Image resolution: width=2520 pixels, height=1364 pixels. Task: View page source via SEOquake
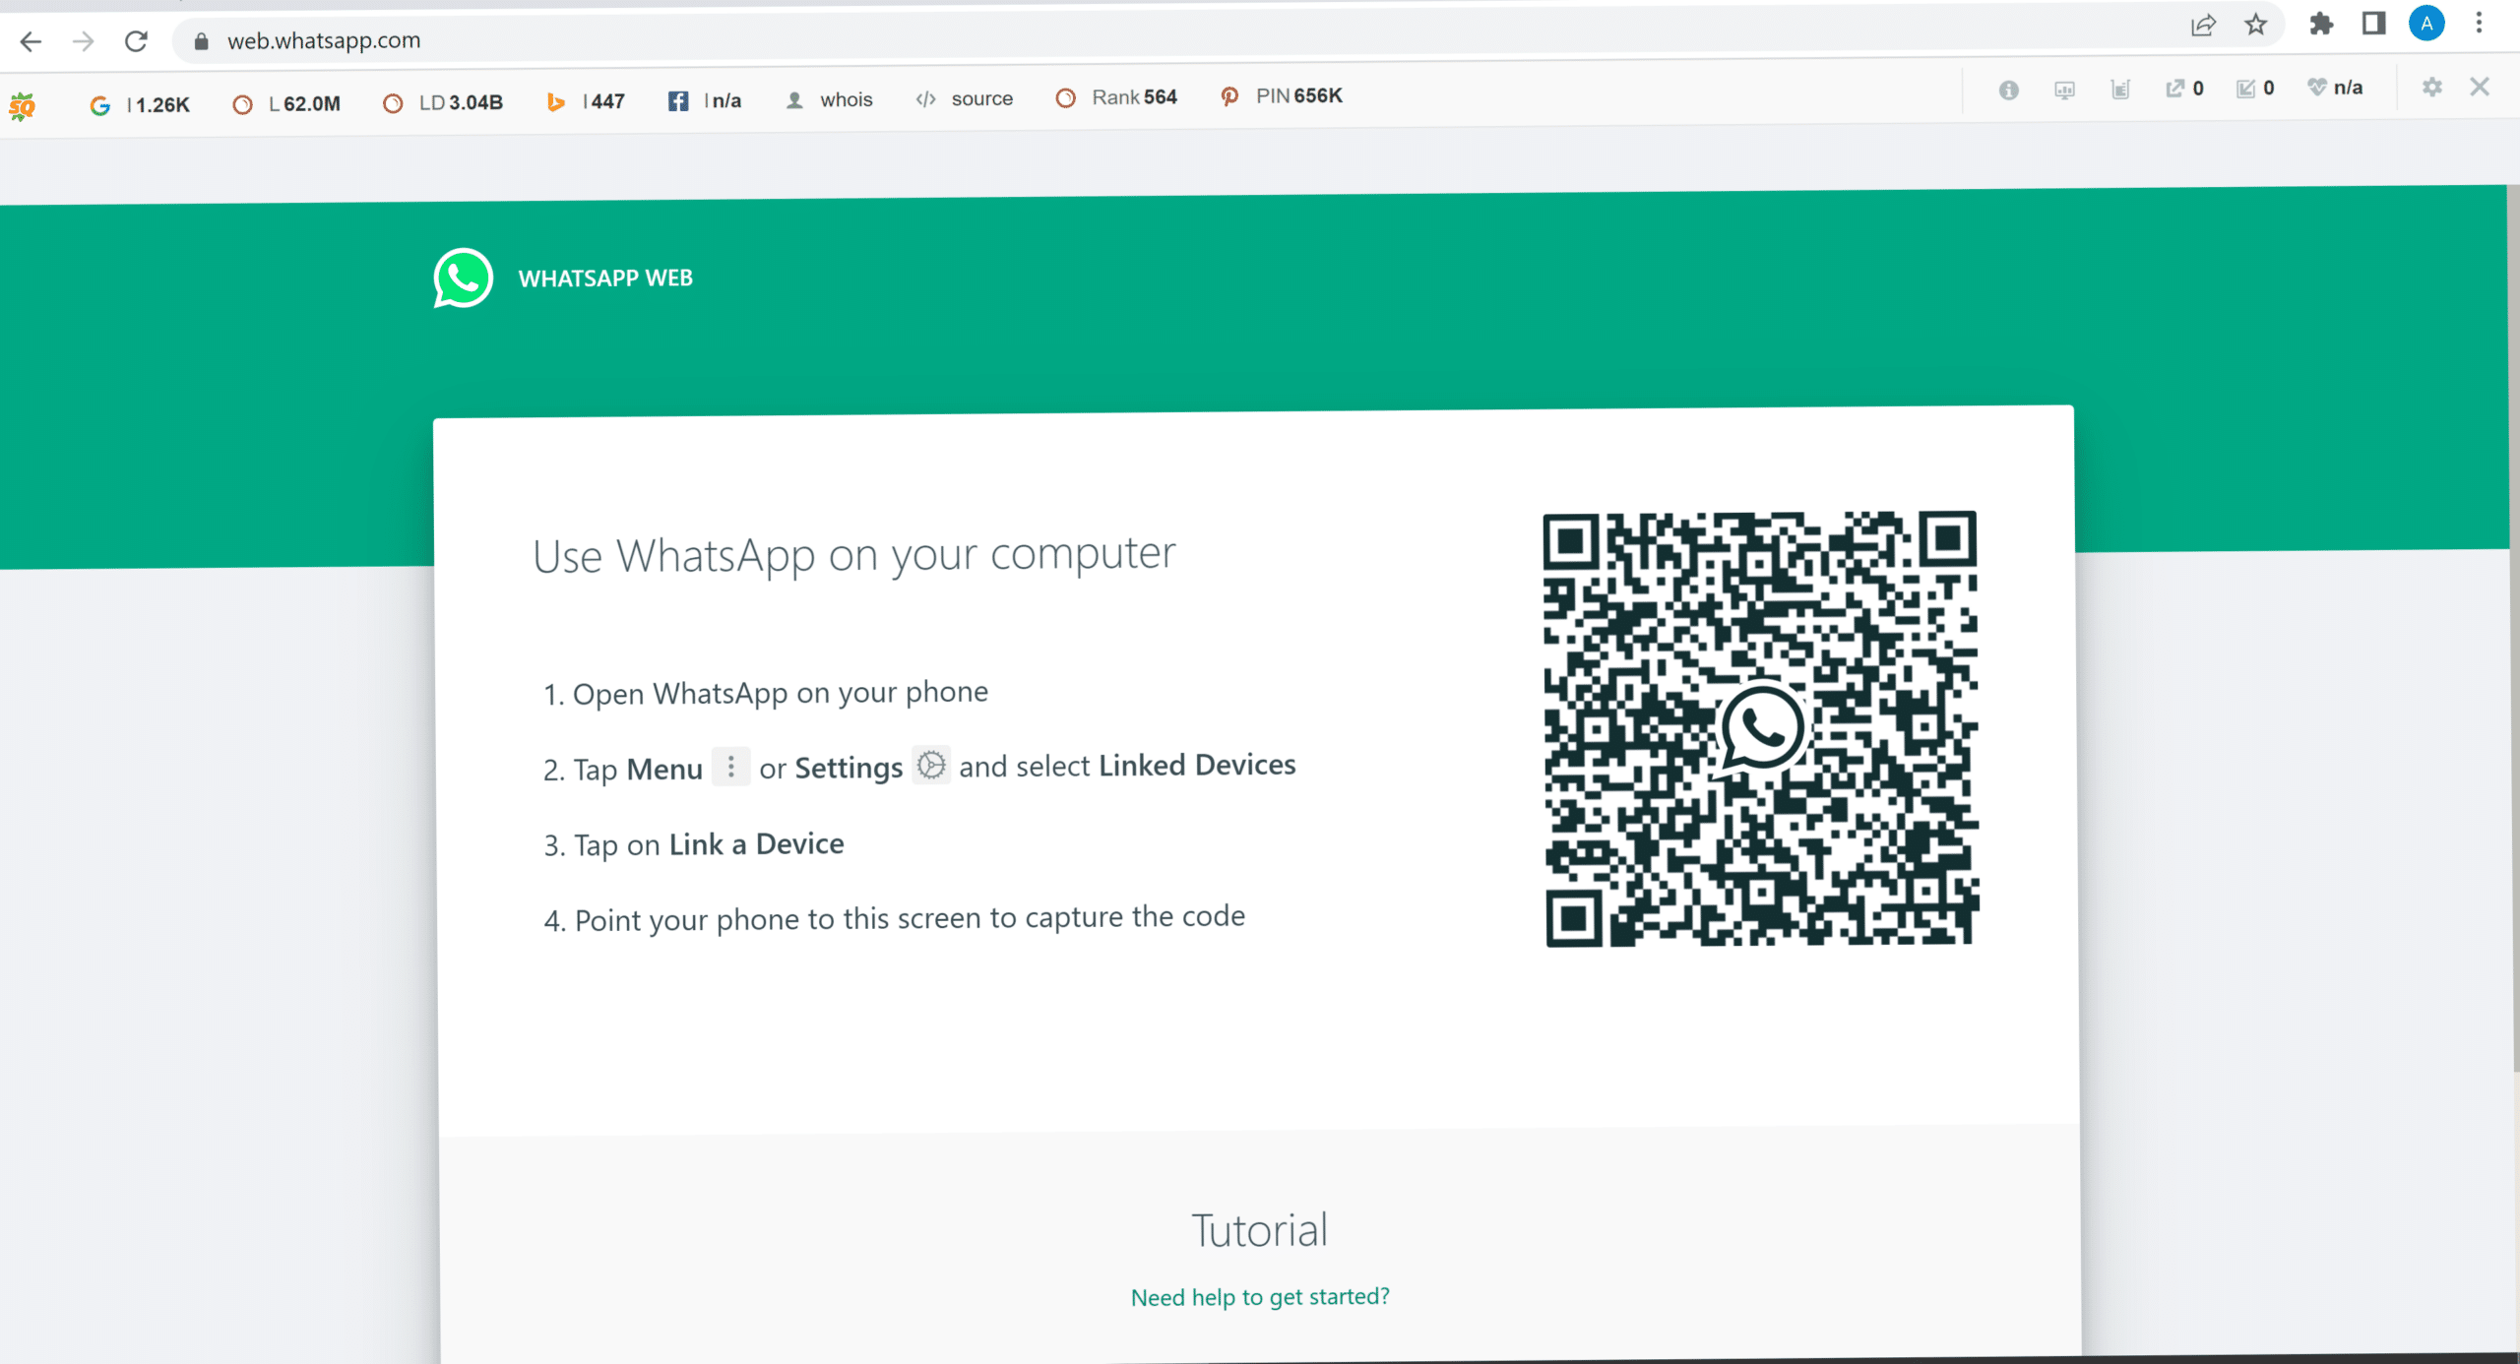(x=963, y=98)
